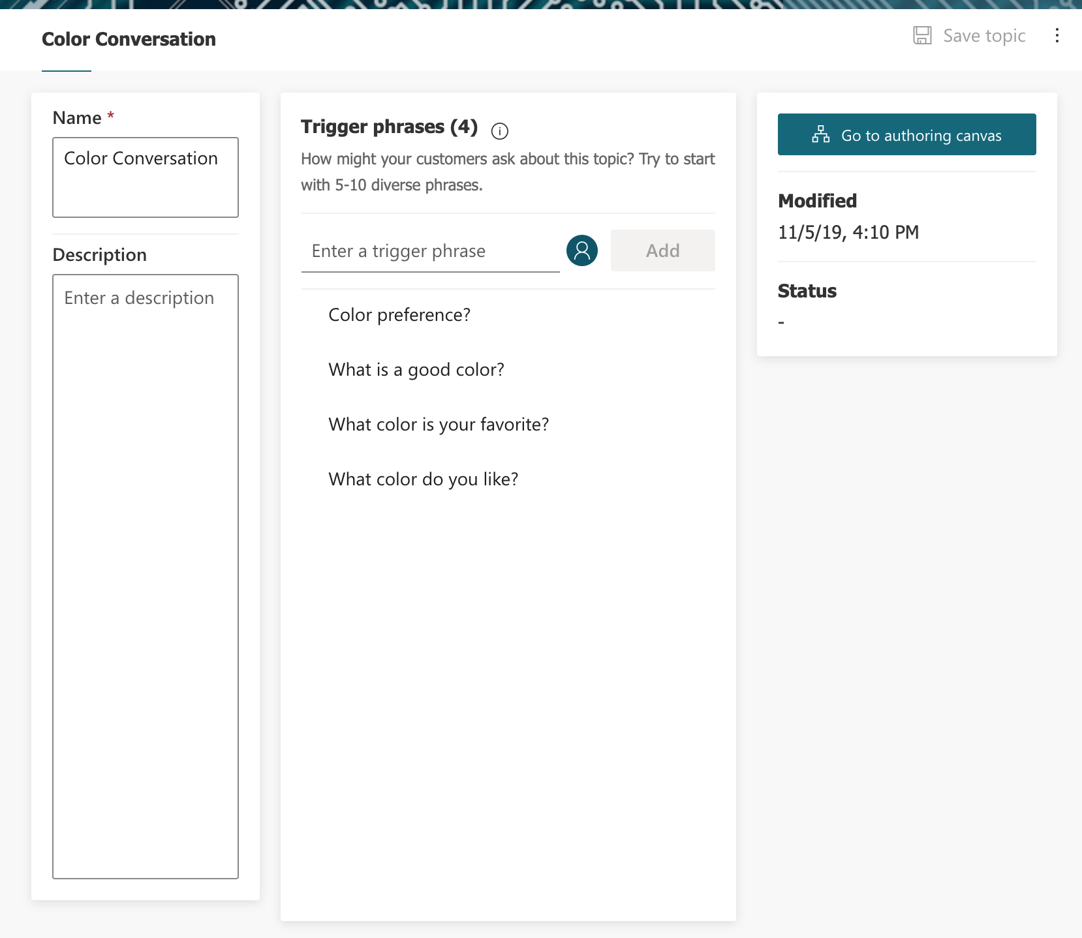This screenshot has height=938, width=1082.
Task: Select the Color Conversation tab
Action: point(129,39)
